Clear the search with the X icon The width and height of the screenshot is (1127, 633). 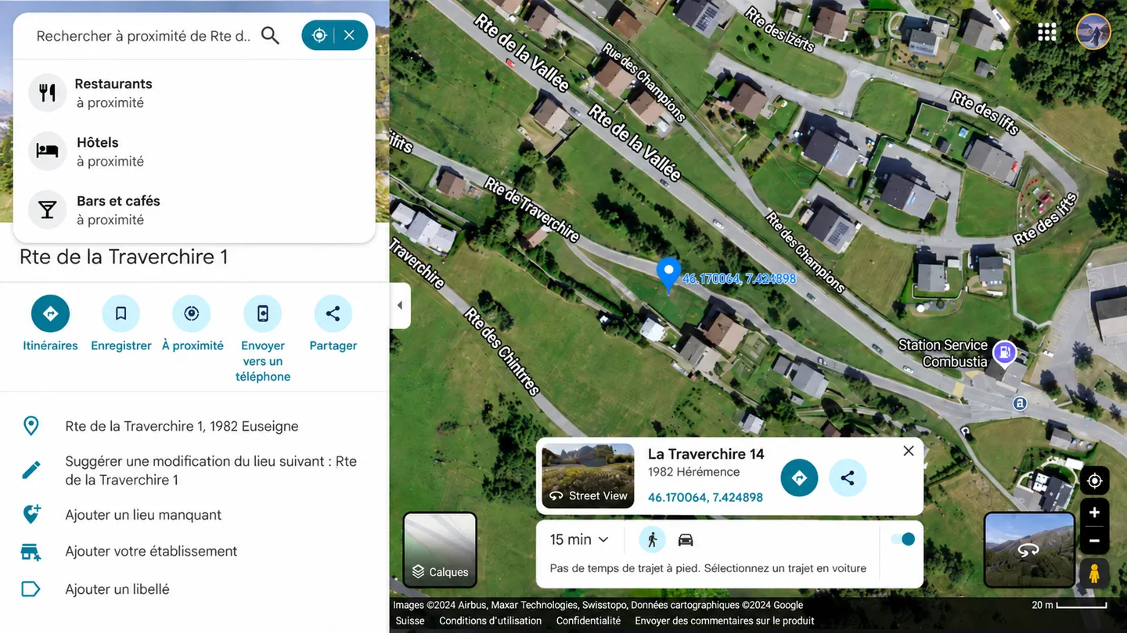(349, 35)
